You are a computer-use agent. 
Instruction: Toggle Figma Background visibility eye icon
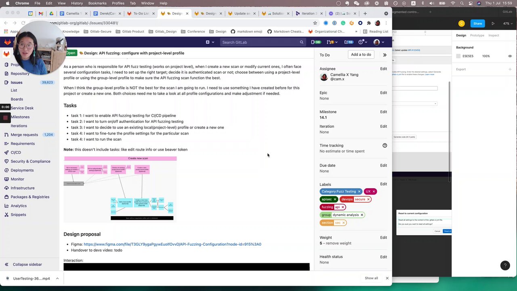[510, 56]
